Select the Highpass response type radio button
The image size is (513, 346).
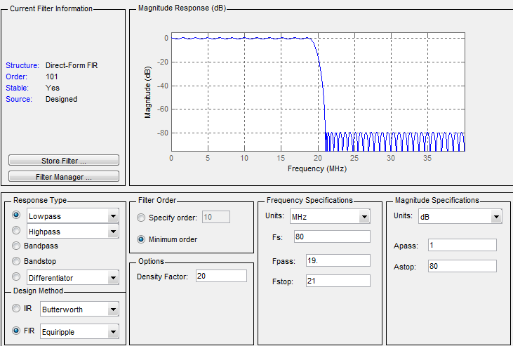[x=16, y=230]
